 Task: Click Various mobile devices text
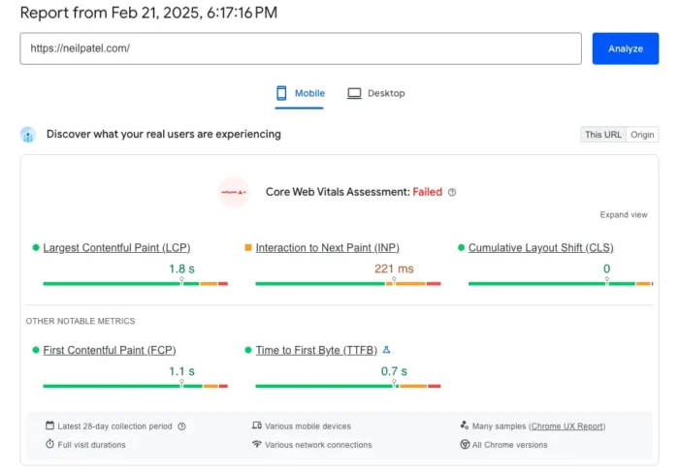coord(307,426)
